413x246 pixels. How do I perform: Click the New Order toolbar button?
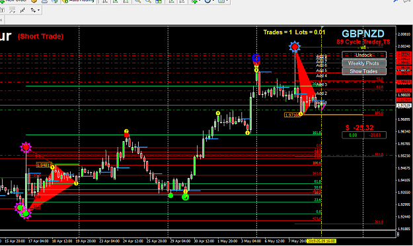13,1
